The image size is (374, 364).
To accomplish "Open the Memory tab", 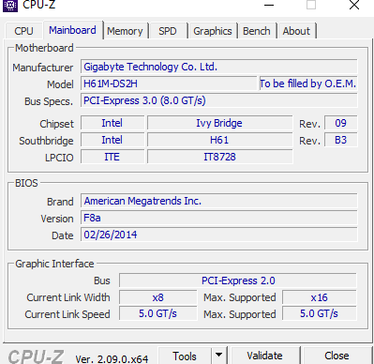I will click(x=125, y=31).
